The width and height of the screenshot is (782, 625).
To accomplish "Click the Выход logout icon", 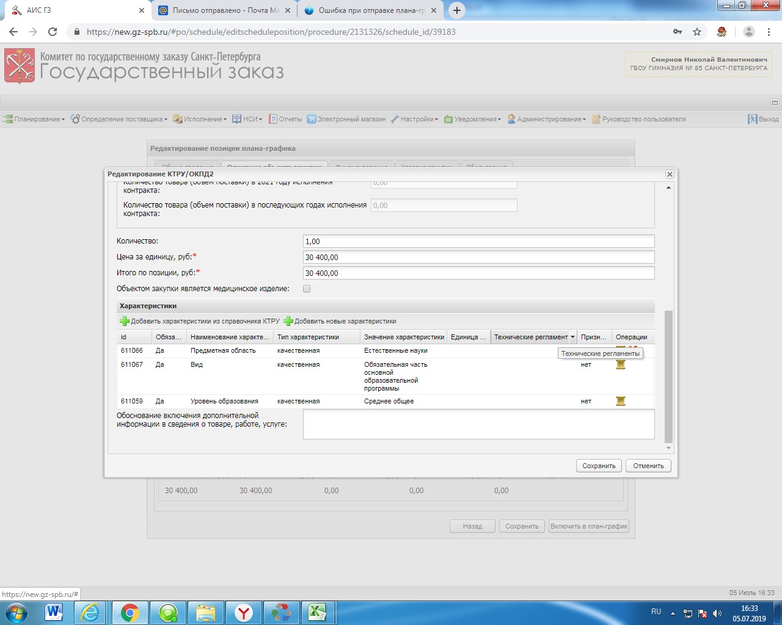I will coord(753,120).
